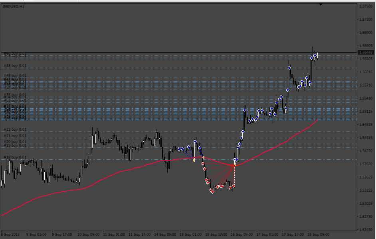Select the #22 buy 0.01 order label
This screenshot has height=239, width=376.
[15, 129]
